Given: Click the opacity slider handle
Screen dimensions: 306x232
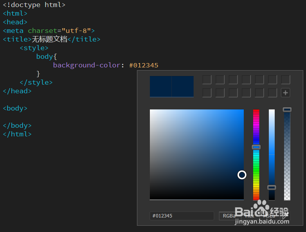Looking at the screenshot, I should coord(287,110).
